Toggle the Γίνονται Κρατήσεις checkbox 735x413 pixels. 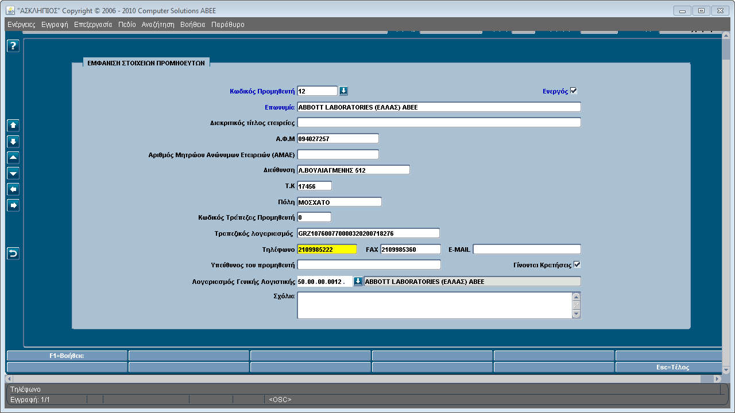(x=577, y=264)
